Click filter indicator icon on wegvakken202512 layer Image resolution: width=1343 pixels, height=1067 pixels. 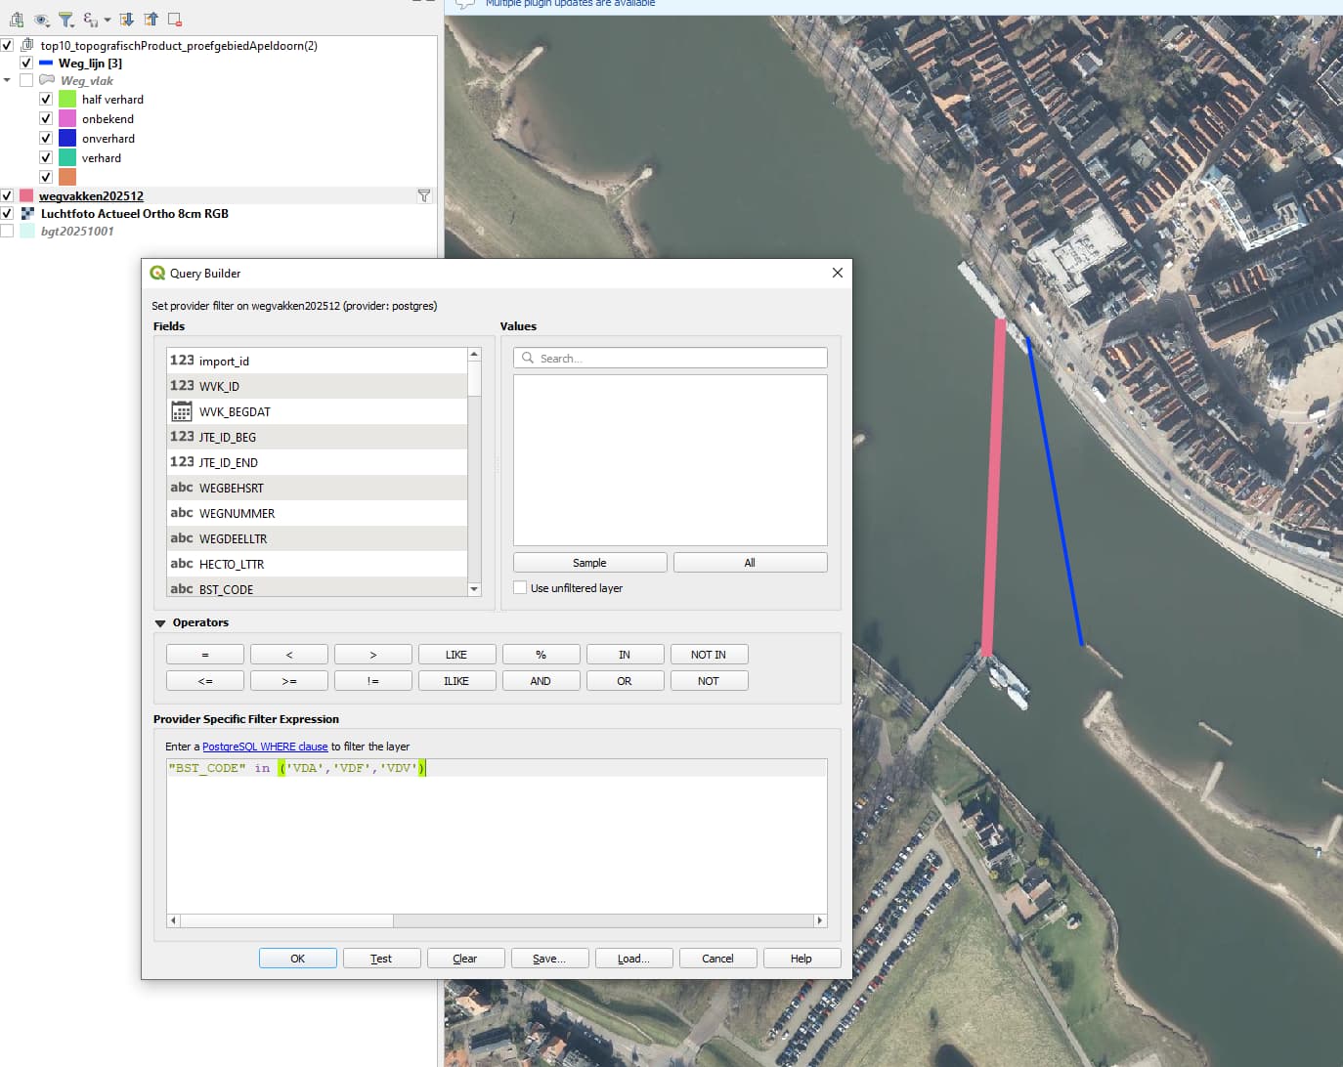pyautogui.click(x=423, y=196)
